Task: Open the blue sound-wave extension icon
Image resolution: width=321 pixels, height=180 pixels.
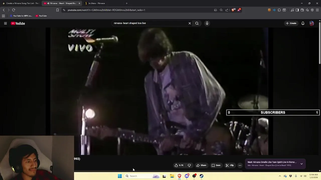Action: click(x=274, y=10)
